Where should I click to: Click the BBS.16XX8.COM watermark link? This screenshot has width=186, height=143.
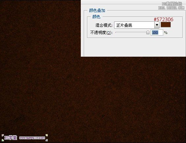[x=171, y=8]
